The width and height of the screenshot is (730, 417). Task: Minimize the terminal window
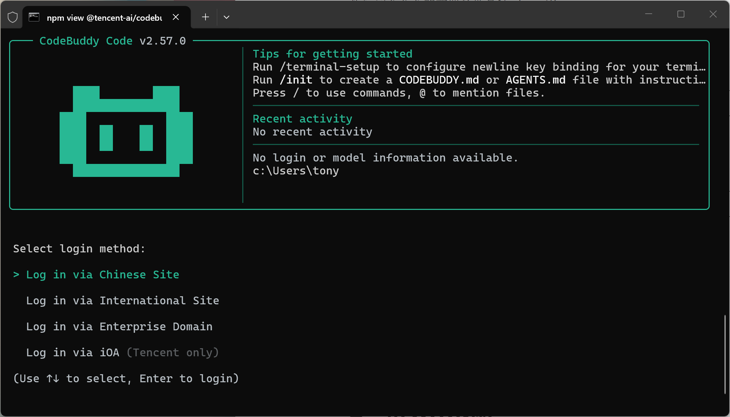coord(649,14)
